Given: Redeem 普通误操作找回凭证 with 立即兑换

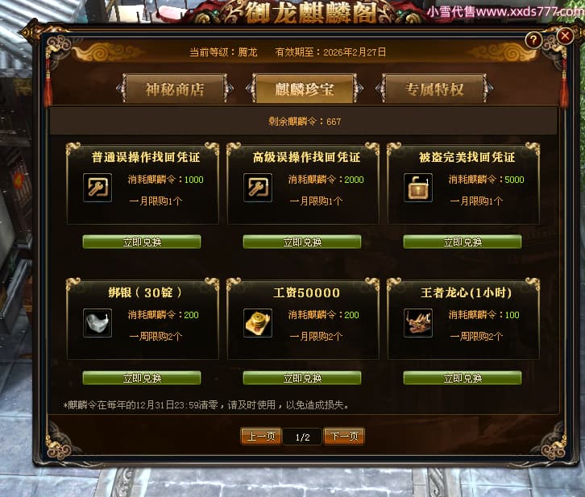Looking at the screenshot, I should pyautogui.click(x=142, y=242).
